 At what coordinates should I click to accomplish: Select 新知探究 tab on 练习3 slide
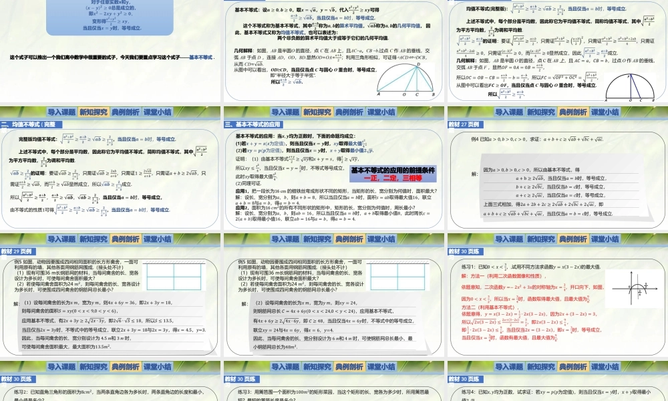click(317, 366)
